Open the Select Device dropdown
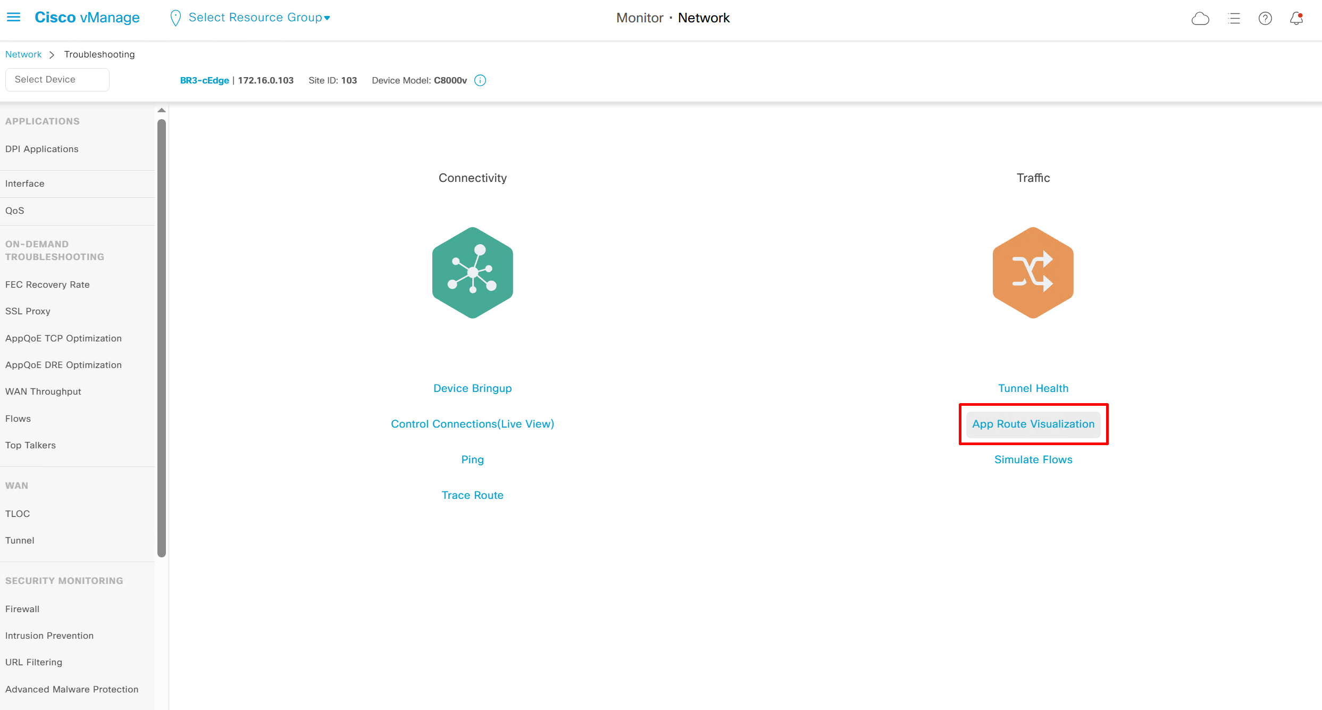Screen dimensions: 1322x710 (57, 80)
